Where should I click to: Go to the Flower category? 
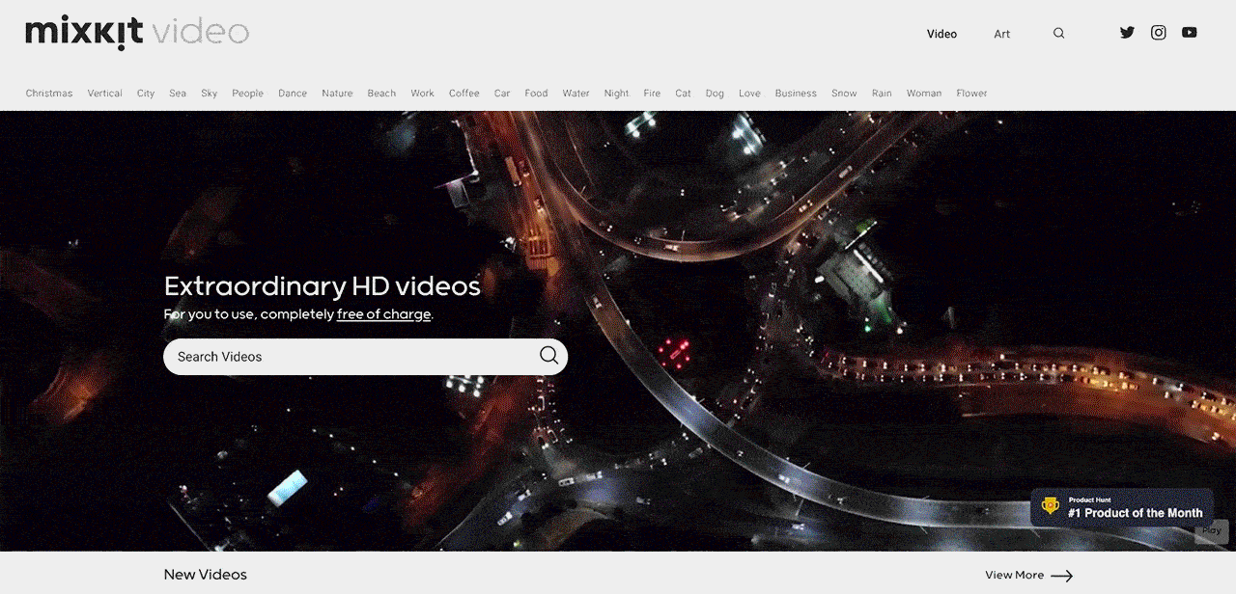tap(971, 94)
